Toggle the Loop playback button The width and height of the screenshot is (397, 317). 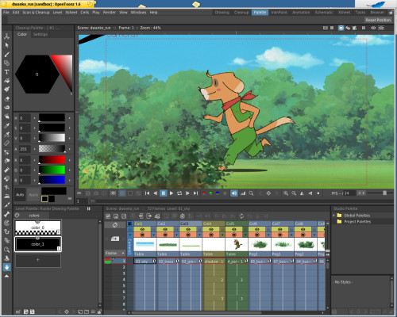(179, 193)
